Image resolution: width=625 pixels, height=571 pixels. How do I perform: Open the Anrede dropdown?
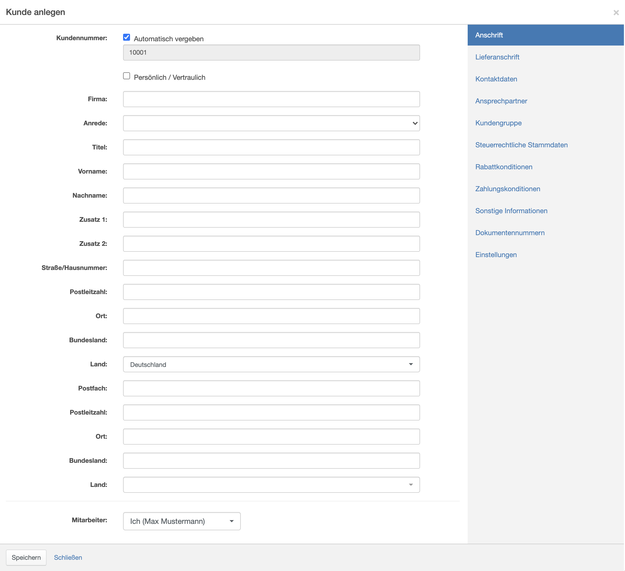pos(271,123)
